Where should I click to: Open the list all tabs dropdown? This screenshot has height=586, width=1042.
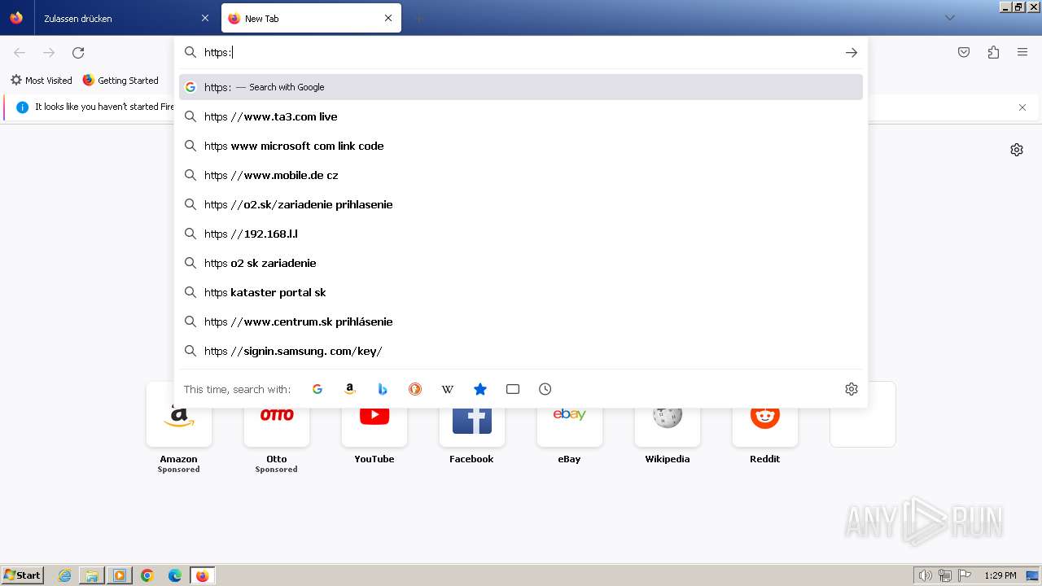coord(950,18)
